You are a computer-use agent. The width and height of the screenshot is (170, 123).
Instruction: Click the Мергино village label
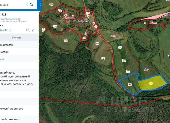(84, 21)
